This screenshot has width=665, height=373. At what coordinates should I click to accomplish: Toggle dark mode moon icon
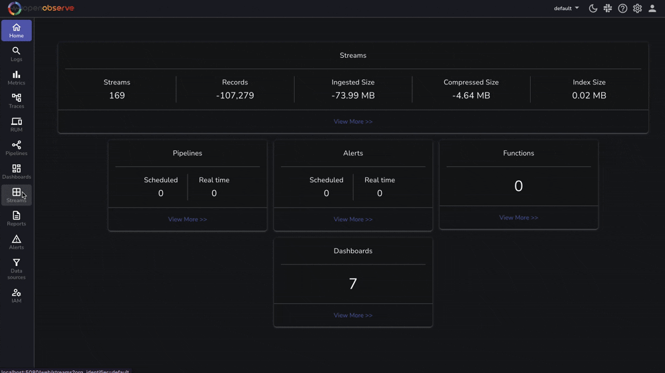[x=593, y=9]
